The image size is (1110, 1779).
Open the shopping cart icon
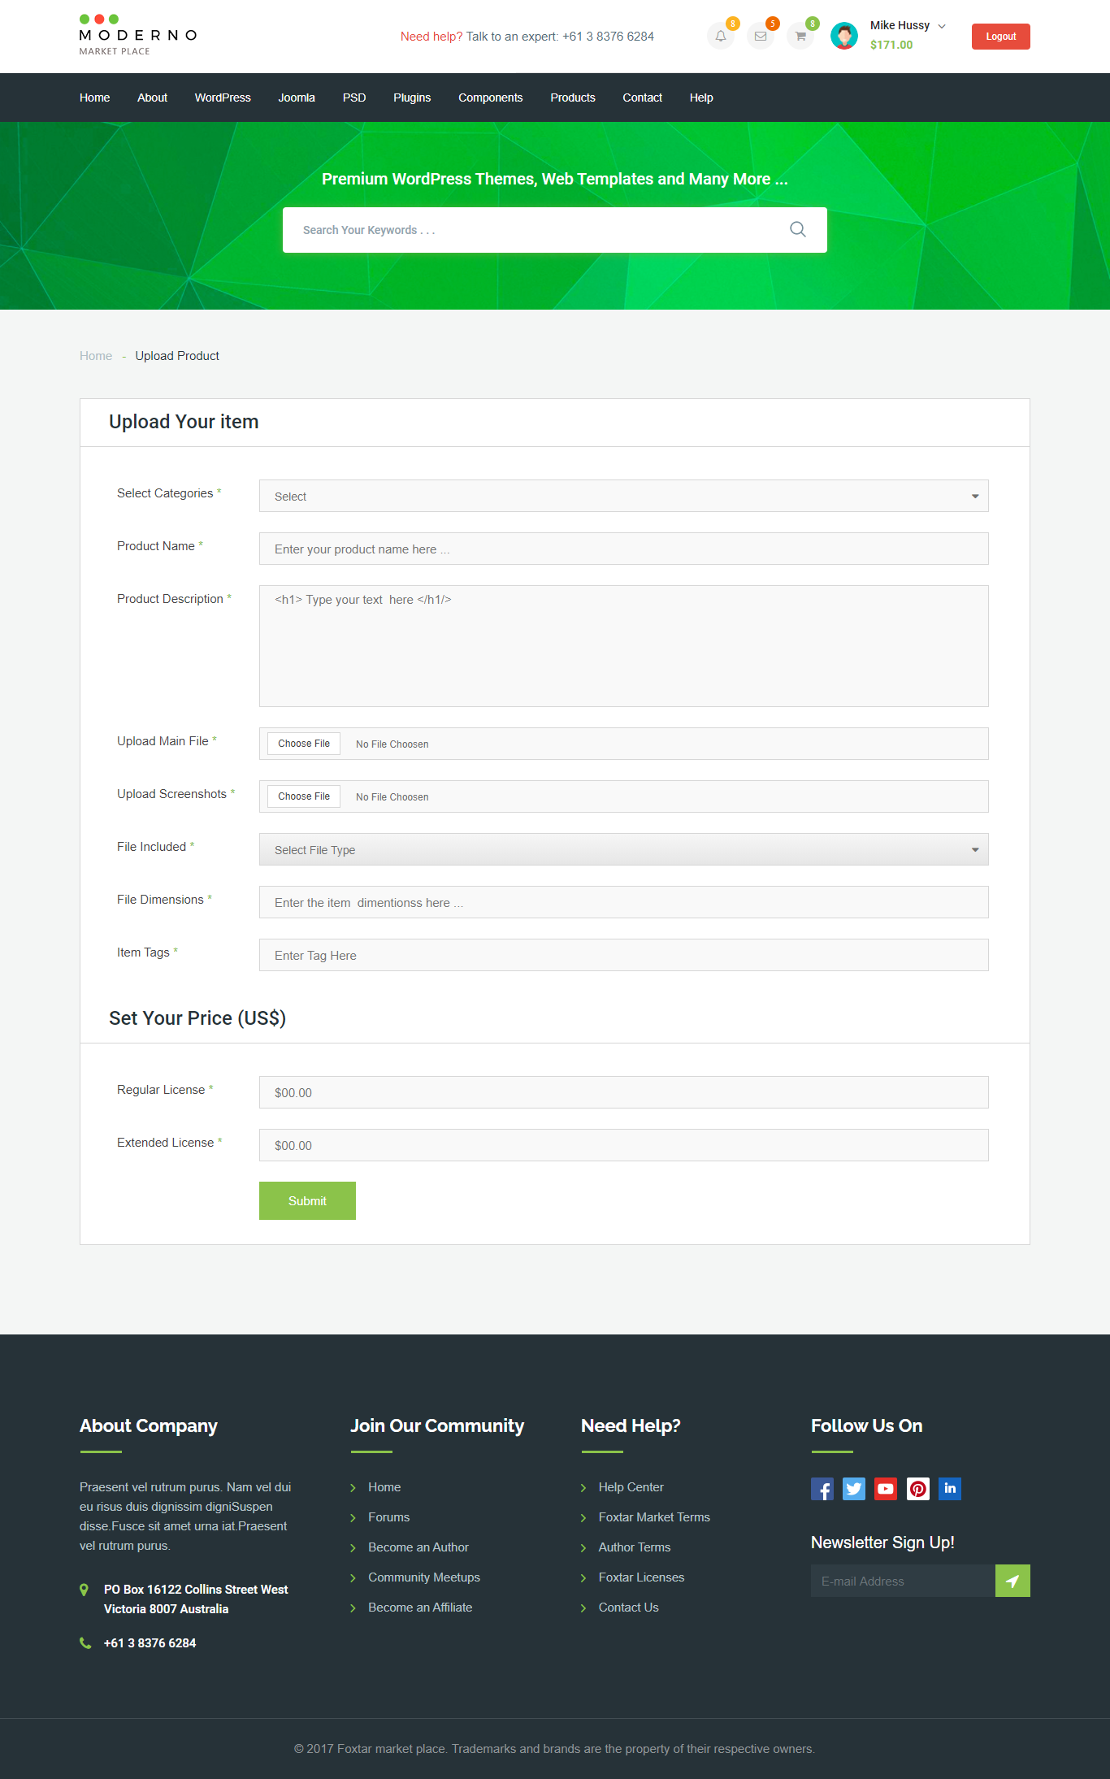(x=800, y=37)
